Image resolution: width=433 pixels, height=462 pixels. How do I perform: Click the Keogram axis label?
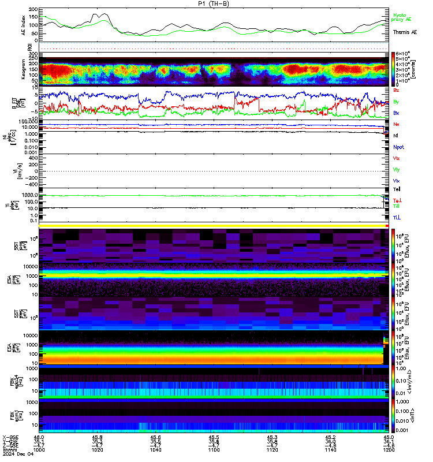[23, 69]
